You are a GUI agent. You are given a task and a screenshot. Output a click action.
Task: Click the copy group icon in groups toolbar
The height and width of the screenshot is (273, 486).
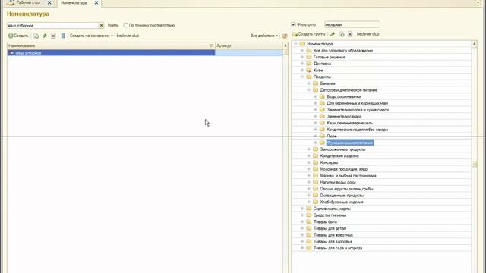pyautogui.click(x=342, y=34)
